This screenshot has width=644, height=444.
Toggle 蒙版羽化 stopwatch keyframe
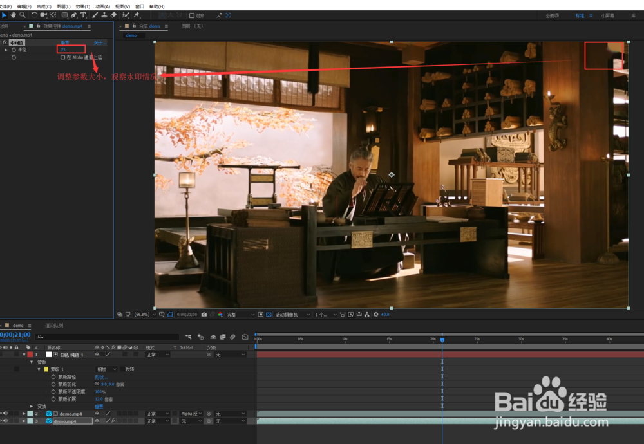tap(53, 384)
